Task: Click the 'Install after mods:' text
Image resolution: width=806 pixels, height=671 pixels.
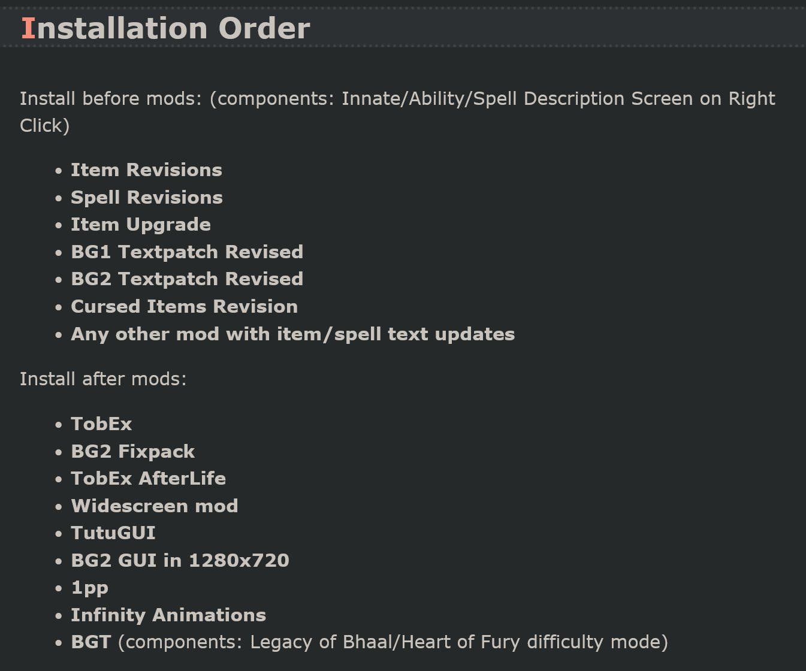Action: [103, 379]
